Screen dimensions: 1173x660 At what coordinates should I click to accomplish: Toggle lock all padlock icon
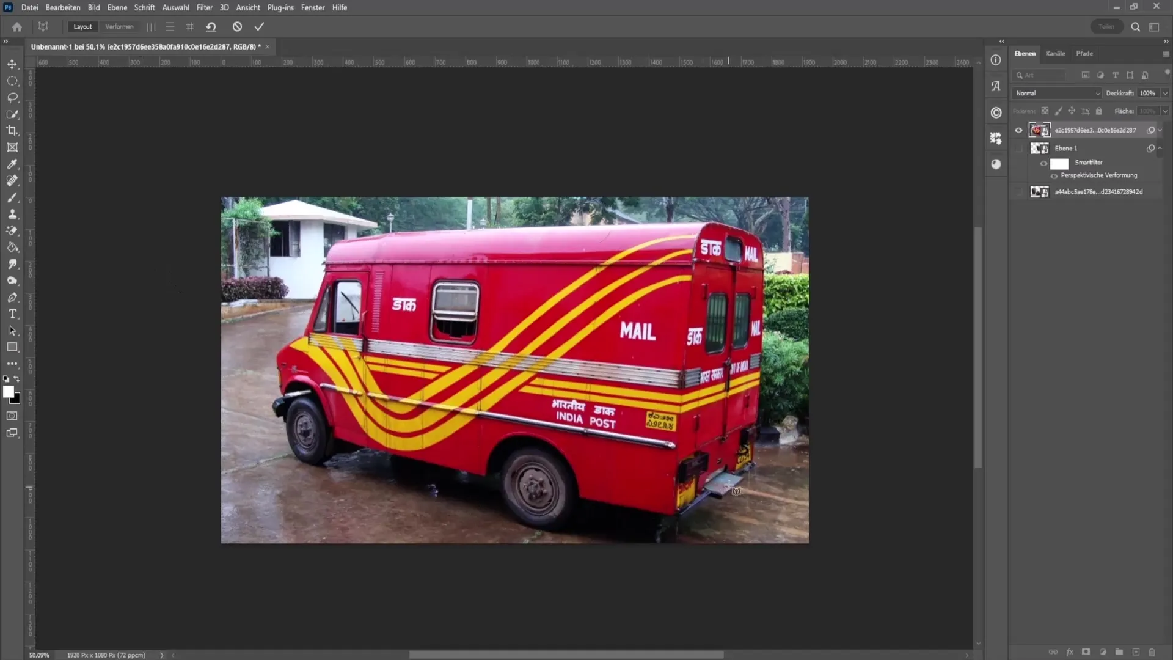[1098, 111]
